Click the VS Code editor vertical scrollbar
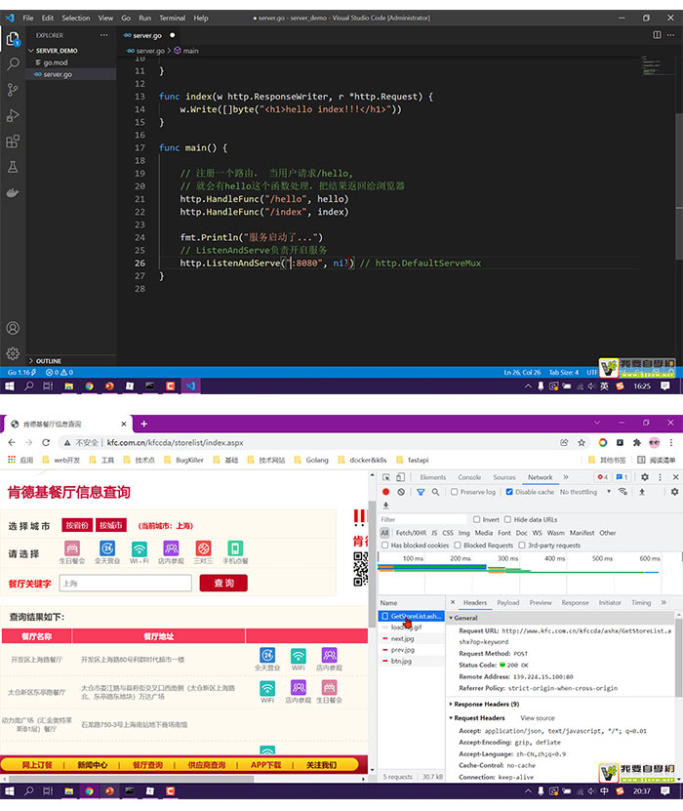 coord(679,186)
